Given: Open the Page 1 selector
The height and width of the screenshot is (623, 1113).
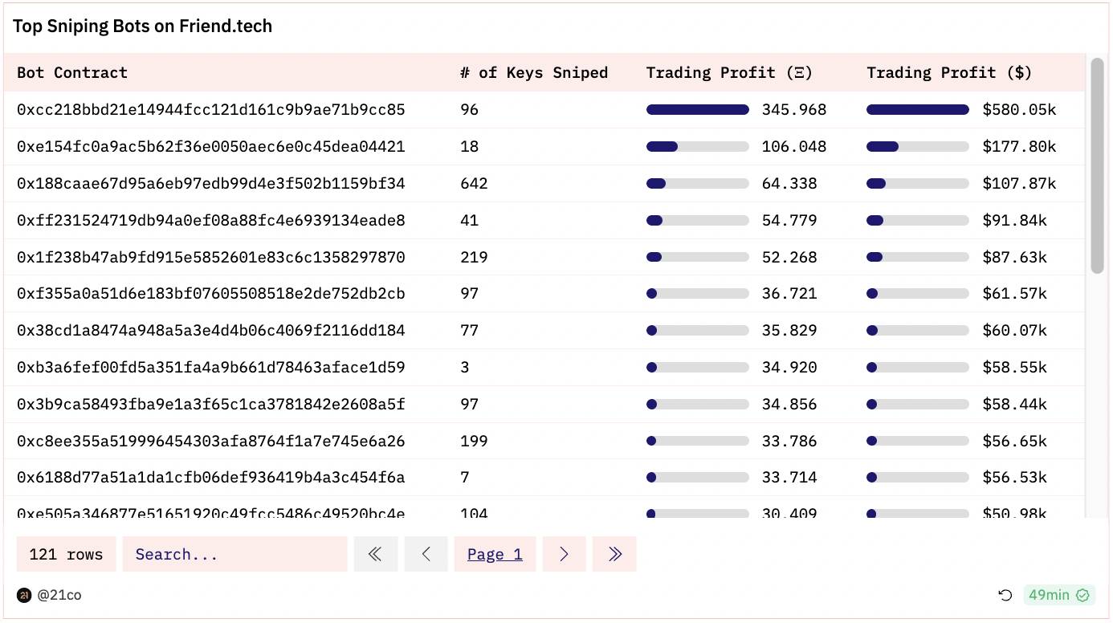Looking at the screenshot, I should [495, 554].
